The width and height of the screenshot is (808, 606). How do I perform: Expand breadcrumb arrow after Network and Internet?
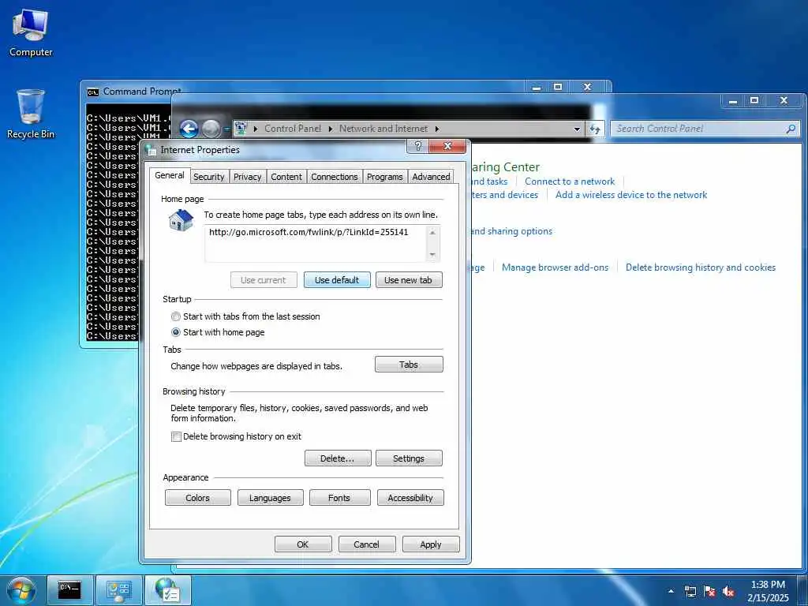437,129
